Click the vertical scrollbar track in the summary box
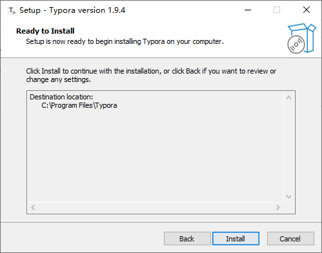 coord(289,147)
